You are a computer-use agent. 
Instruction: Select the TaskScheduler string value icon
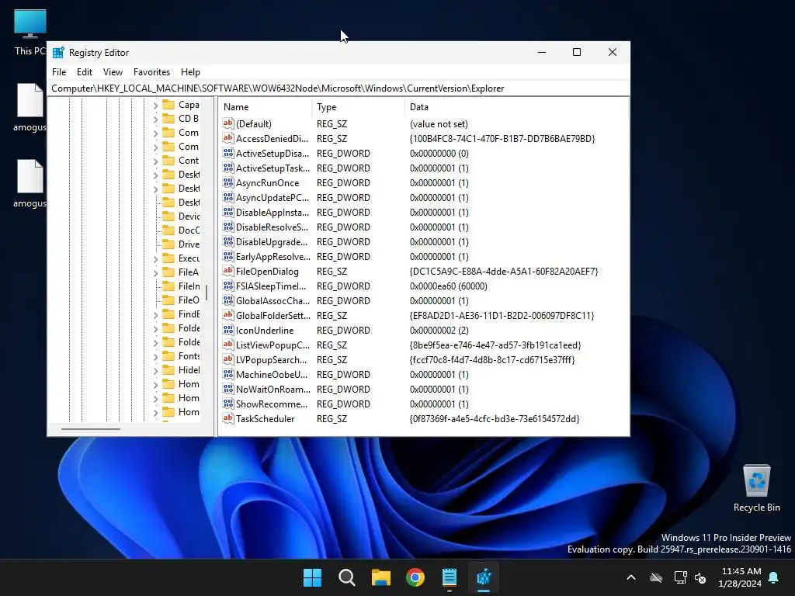[228, 418]
